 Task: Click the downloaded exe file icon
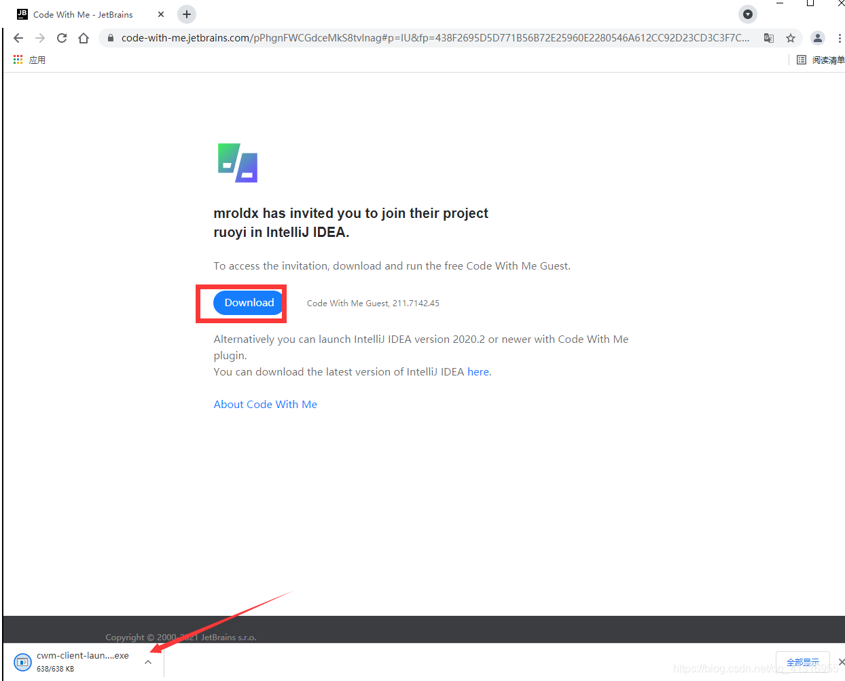[x=23, y=661]
